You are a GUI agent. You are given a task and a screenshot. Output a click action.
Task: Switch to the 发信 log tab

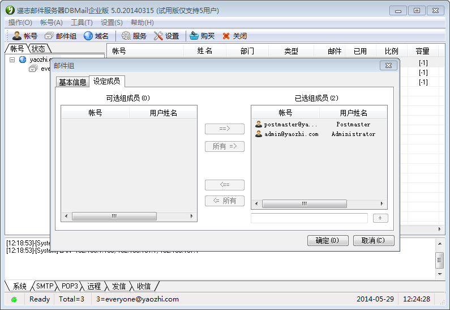[x=119, y=286]
